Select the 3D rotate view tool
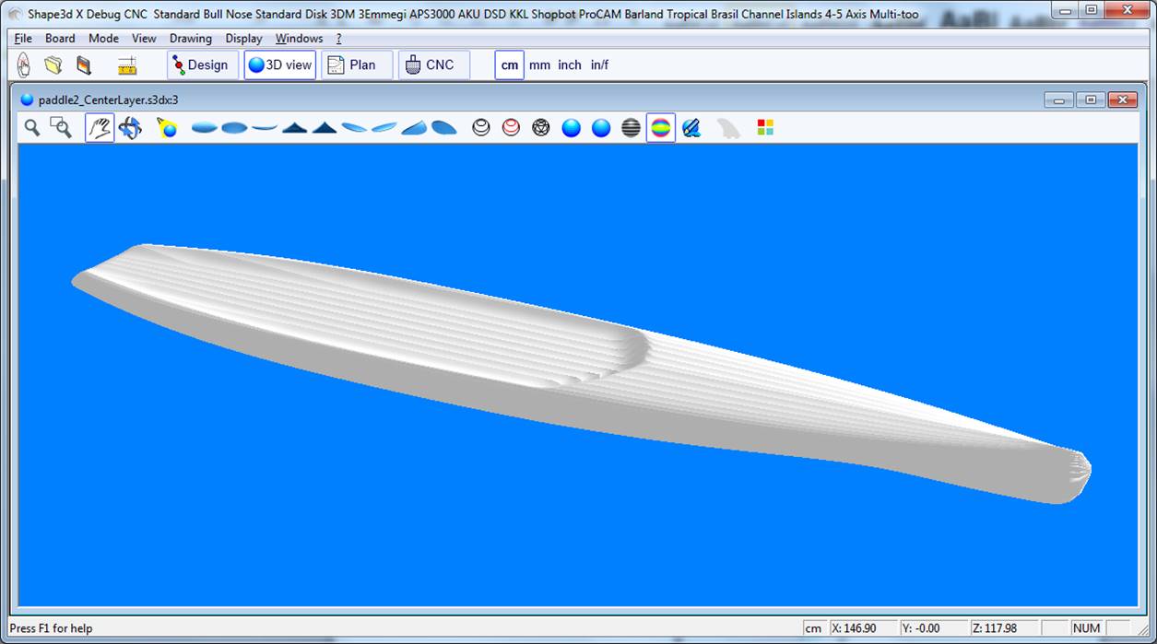This screenshot has width=1157, height=644. pos(130,128)
